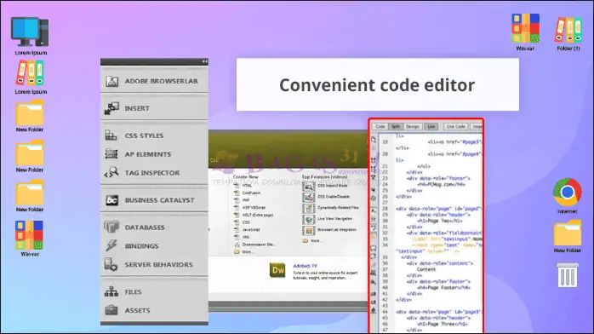Screen dimensions: 594x334
Task: Create a new PHP document
Action: click(x=242, y=199)
